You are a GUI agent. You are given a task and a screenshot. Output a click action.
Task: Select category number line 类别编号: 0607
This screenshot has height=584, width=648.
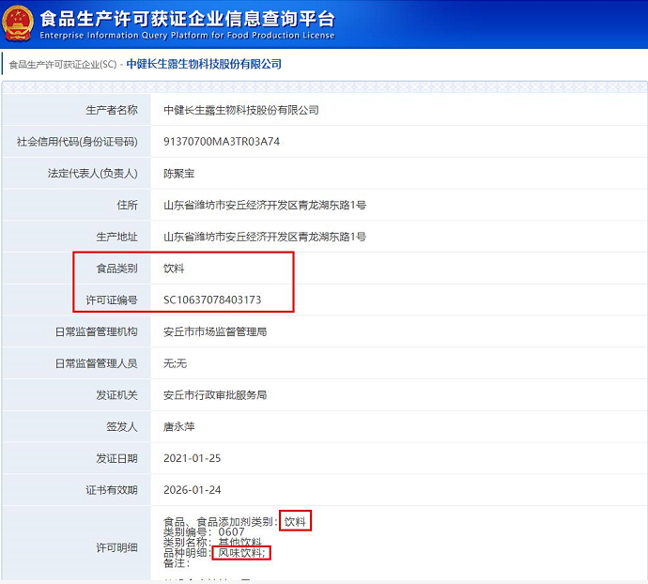[x=204, y=532]
